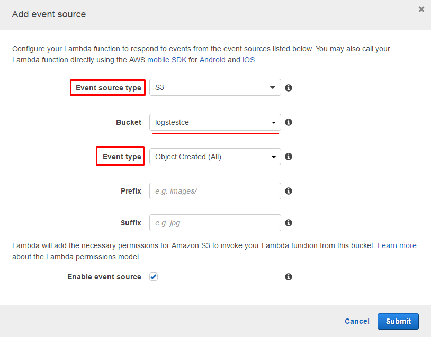The height and width of the screenshot is (337, 431).
Task: Open the Object Created (All) event dropdown
Action: [x=215, y=157]
